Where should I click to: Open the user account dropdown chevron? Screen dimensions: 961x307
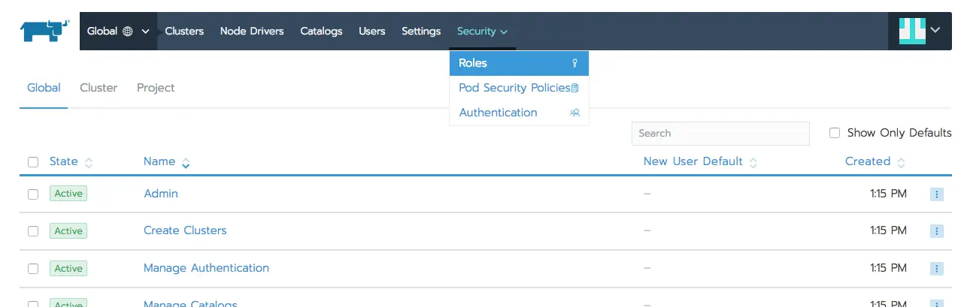click(935, 31)
